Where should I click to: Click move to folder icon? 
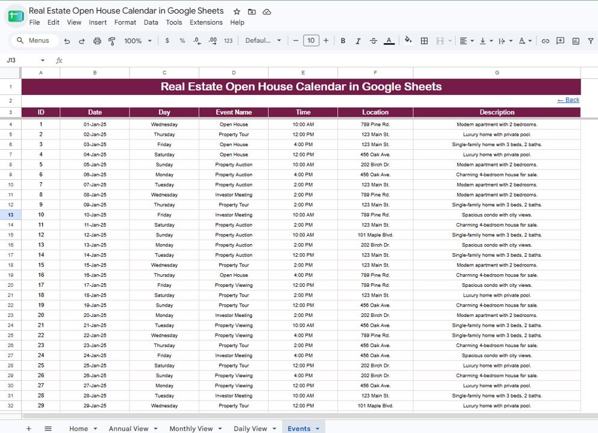coord(252,12)
